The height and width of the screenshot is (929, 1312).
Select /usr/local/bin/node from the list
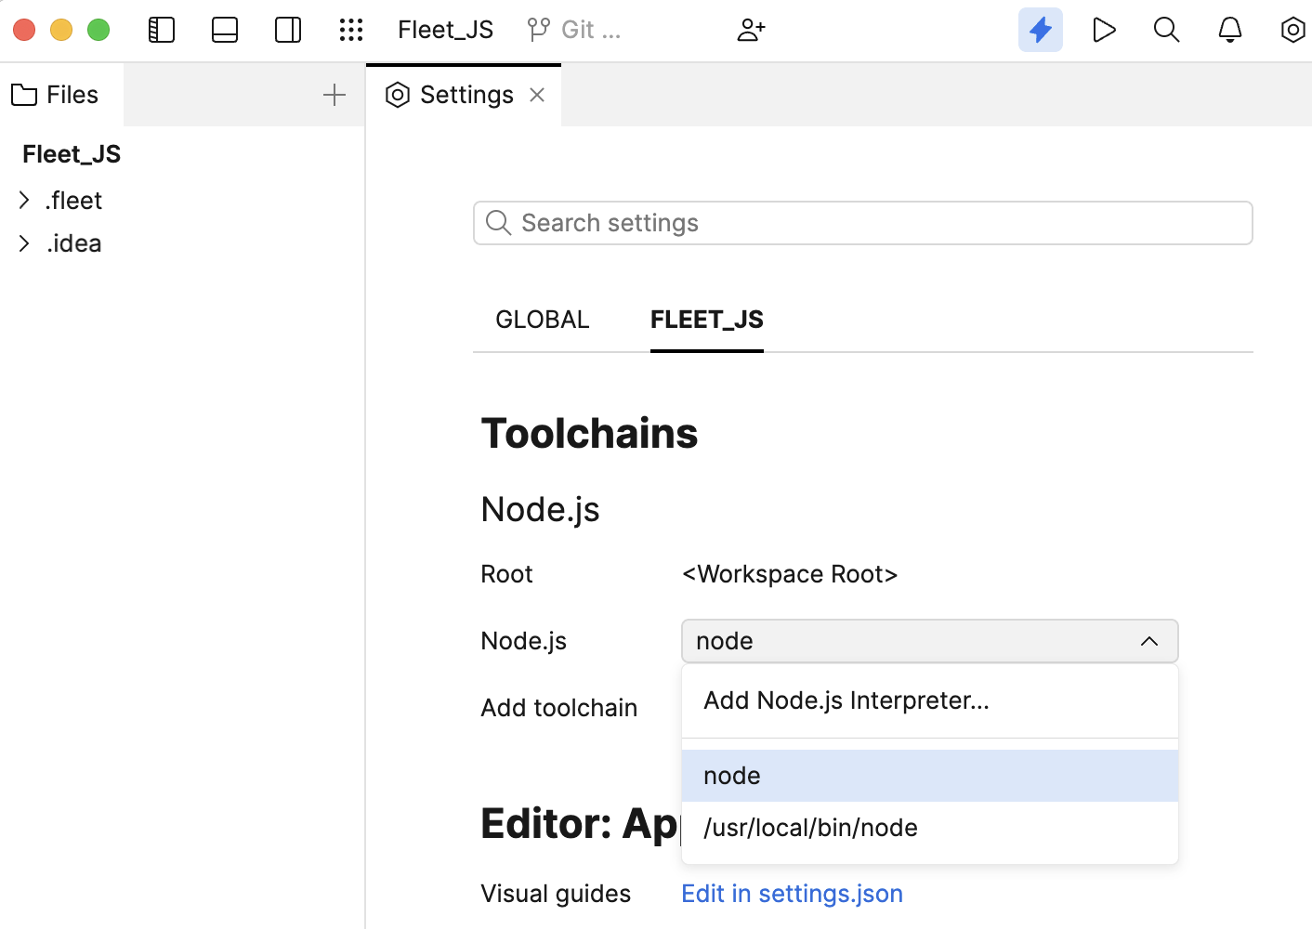pyautogui.click(x=810, y=827)
